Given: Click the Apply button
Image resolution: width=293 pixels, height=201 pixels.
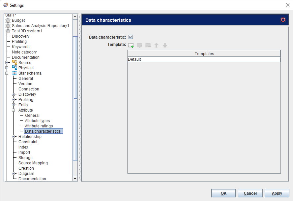Looking at the screenshot, I should [277, 193].
